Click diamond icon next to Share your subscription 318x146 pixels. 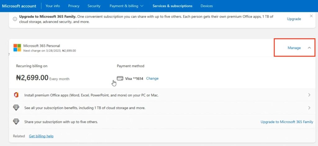pos(16,122)
